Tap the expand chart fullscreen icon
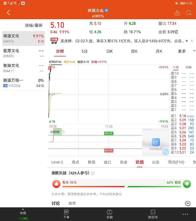The height and width of the screenshot is (221, 196). pyautogui.click(x=166, y=152)
